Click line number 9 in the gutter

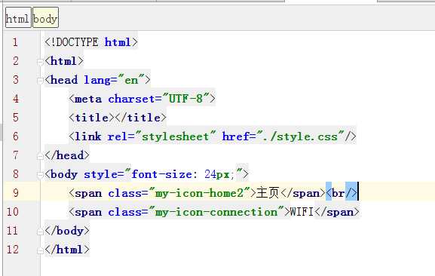[x=16, y=193]
